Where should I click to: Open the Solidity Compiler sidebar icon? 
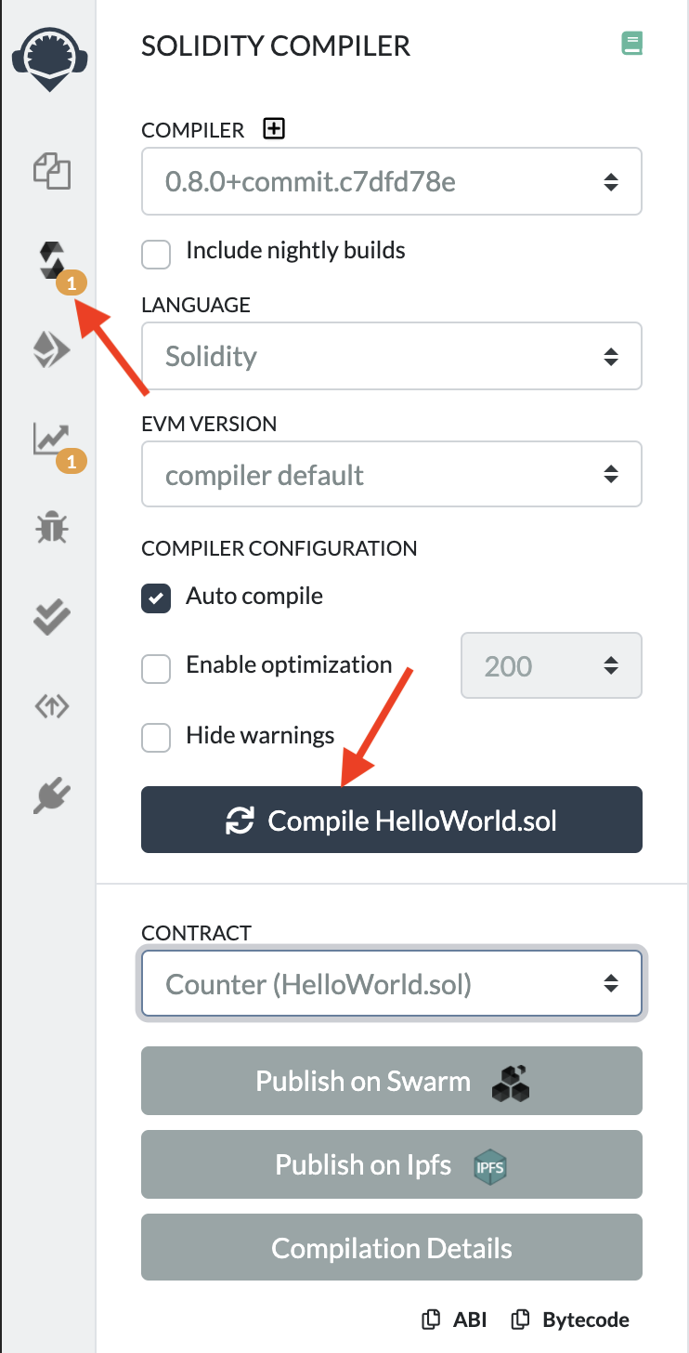coord(53,260)
